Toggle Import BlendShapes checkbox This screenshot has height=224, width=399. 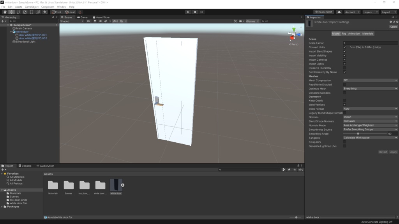(344, 51)
